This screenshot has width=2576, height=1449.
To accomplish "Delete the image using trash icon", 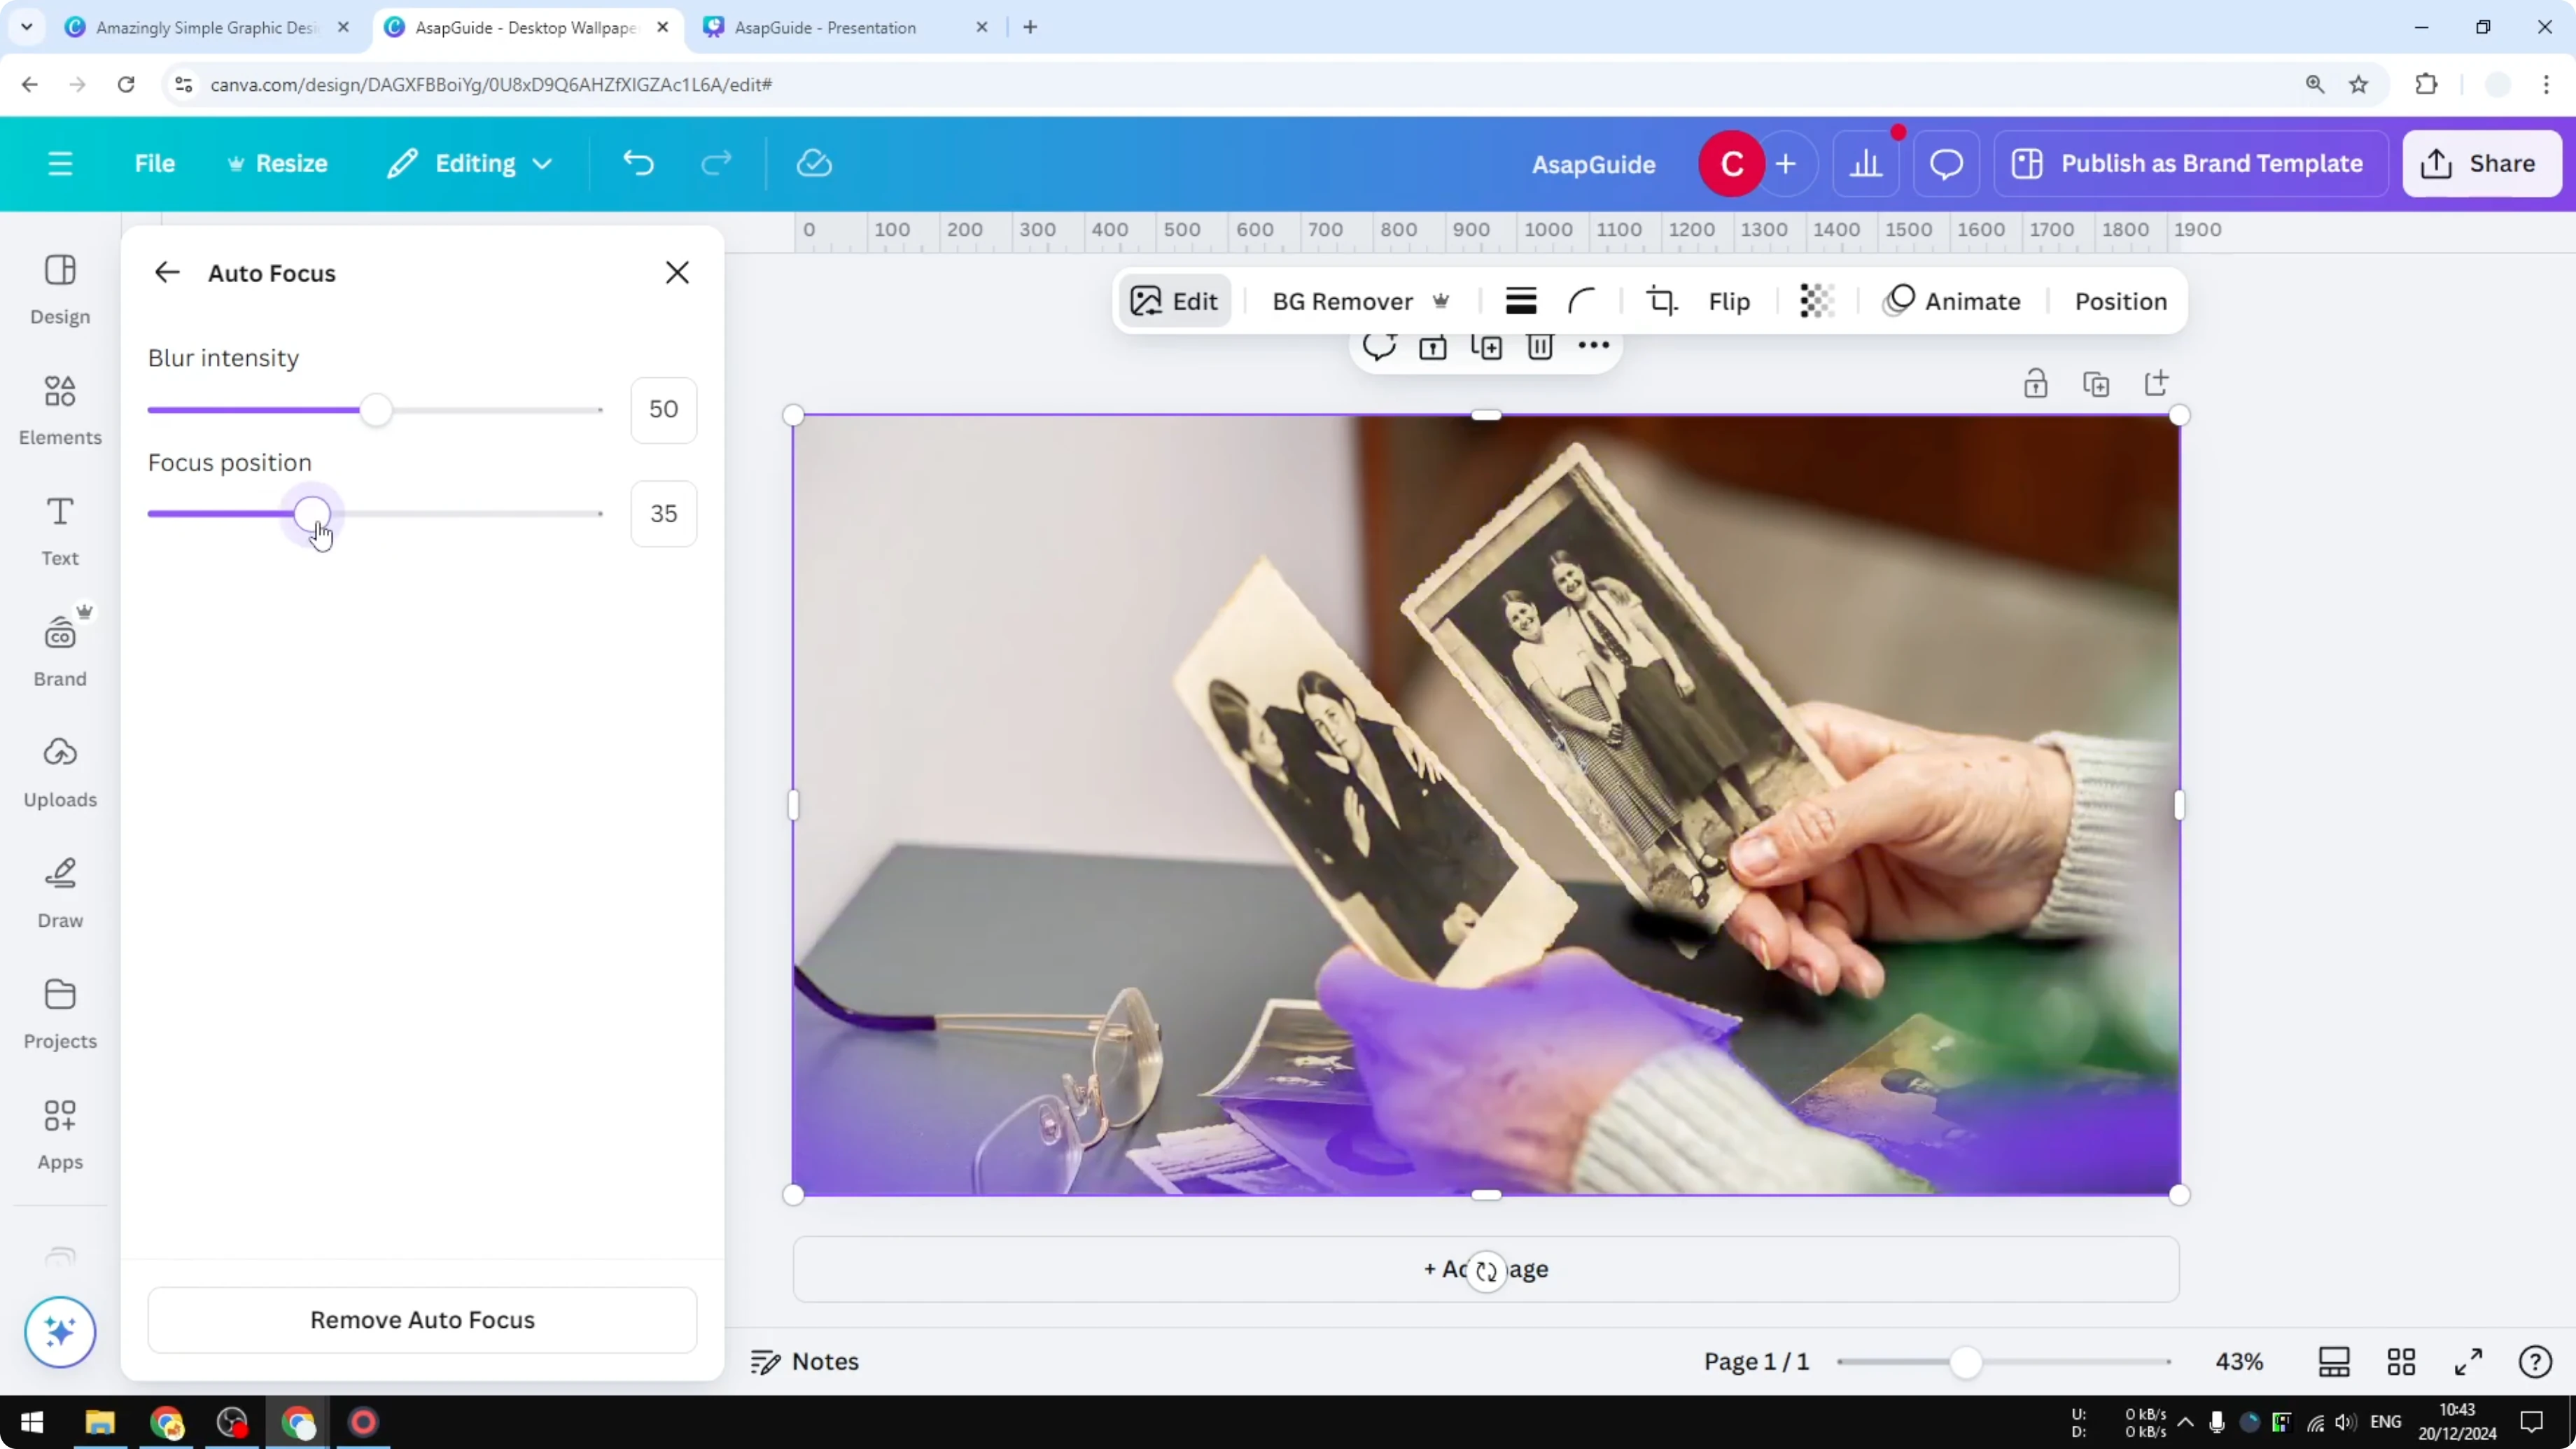I will pos(1540,347).
